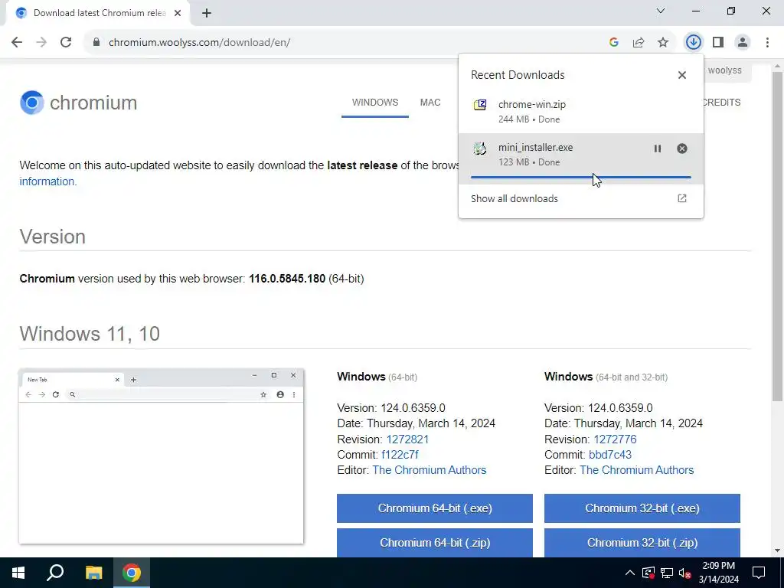The height and width of the screenshot is (588, 784).
Task: Download Chromium 64-bit (.exe)
Action: [435, 508]
